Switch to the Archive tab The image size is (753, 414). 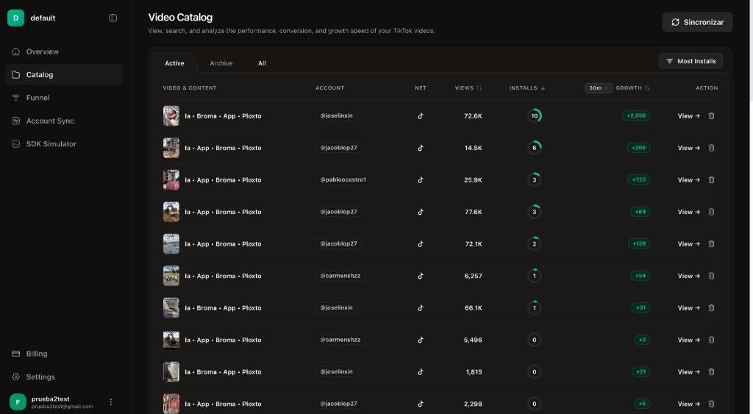tap(221, 63)
